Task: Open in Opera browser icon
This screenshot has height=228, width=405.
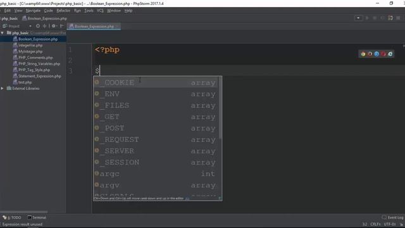Action: pyautogui.click(x=383, y=54)
